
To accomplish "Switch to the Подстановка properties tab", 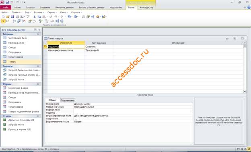I will pyautogui.click(x=68, y=100).
